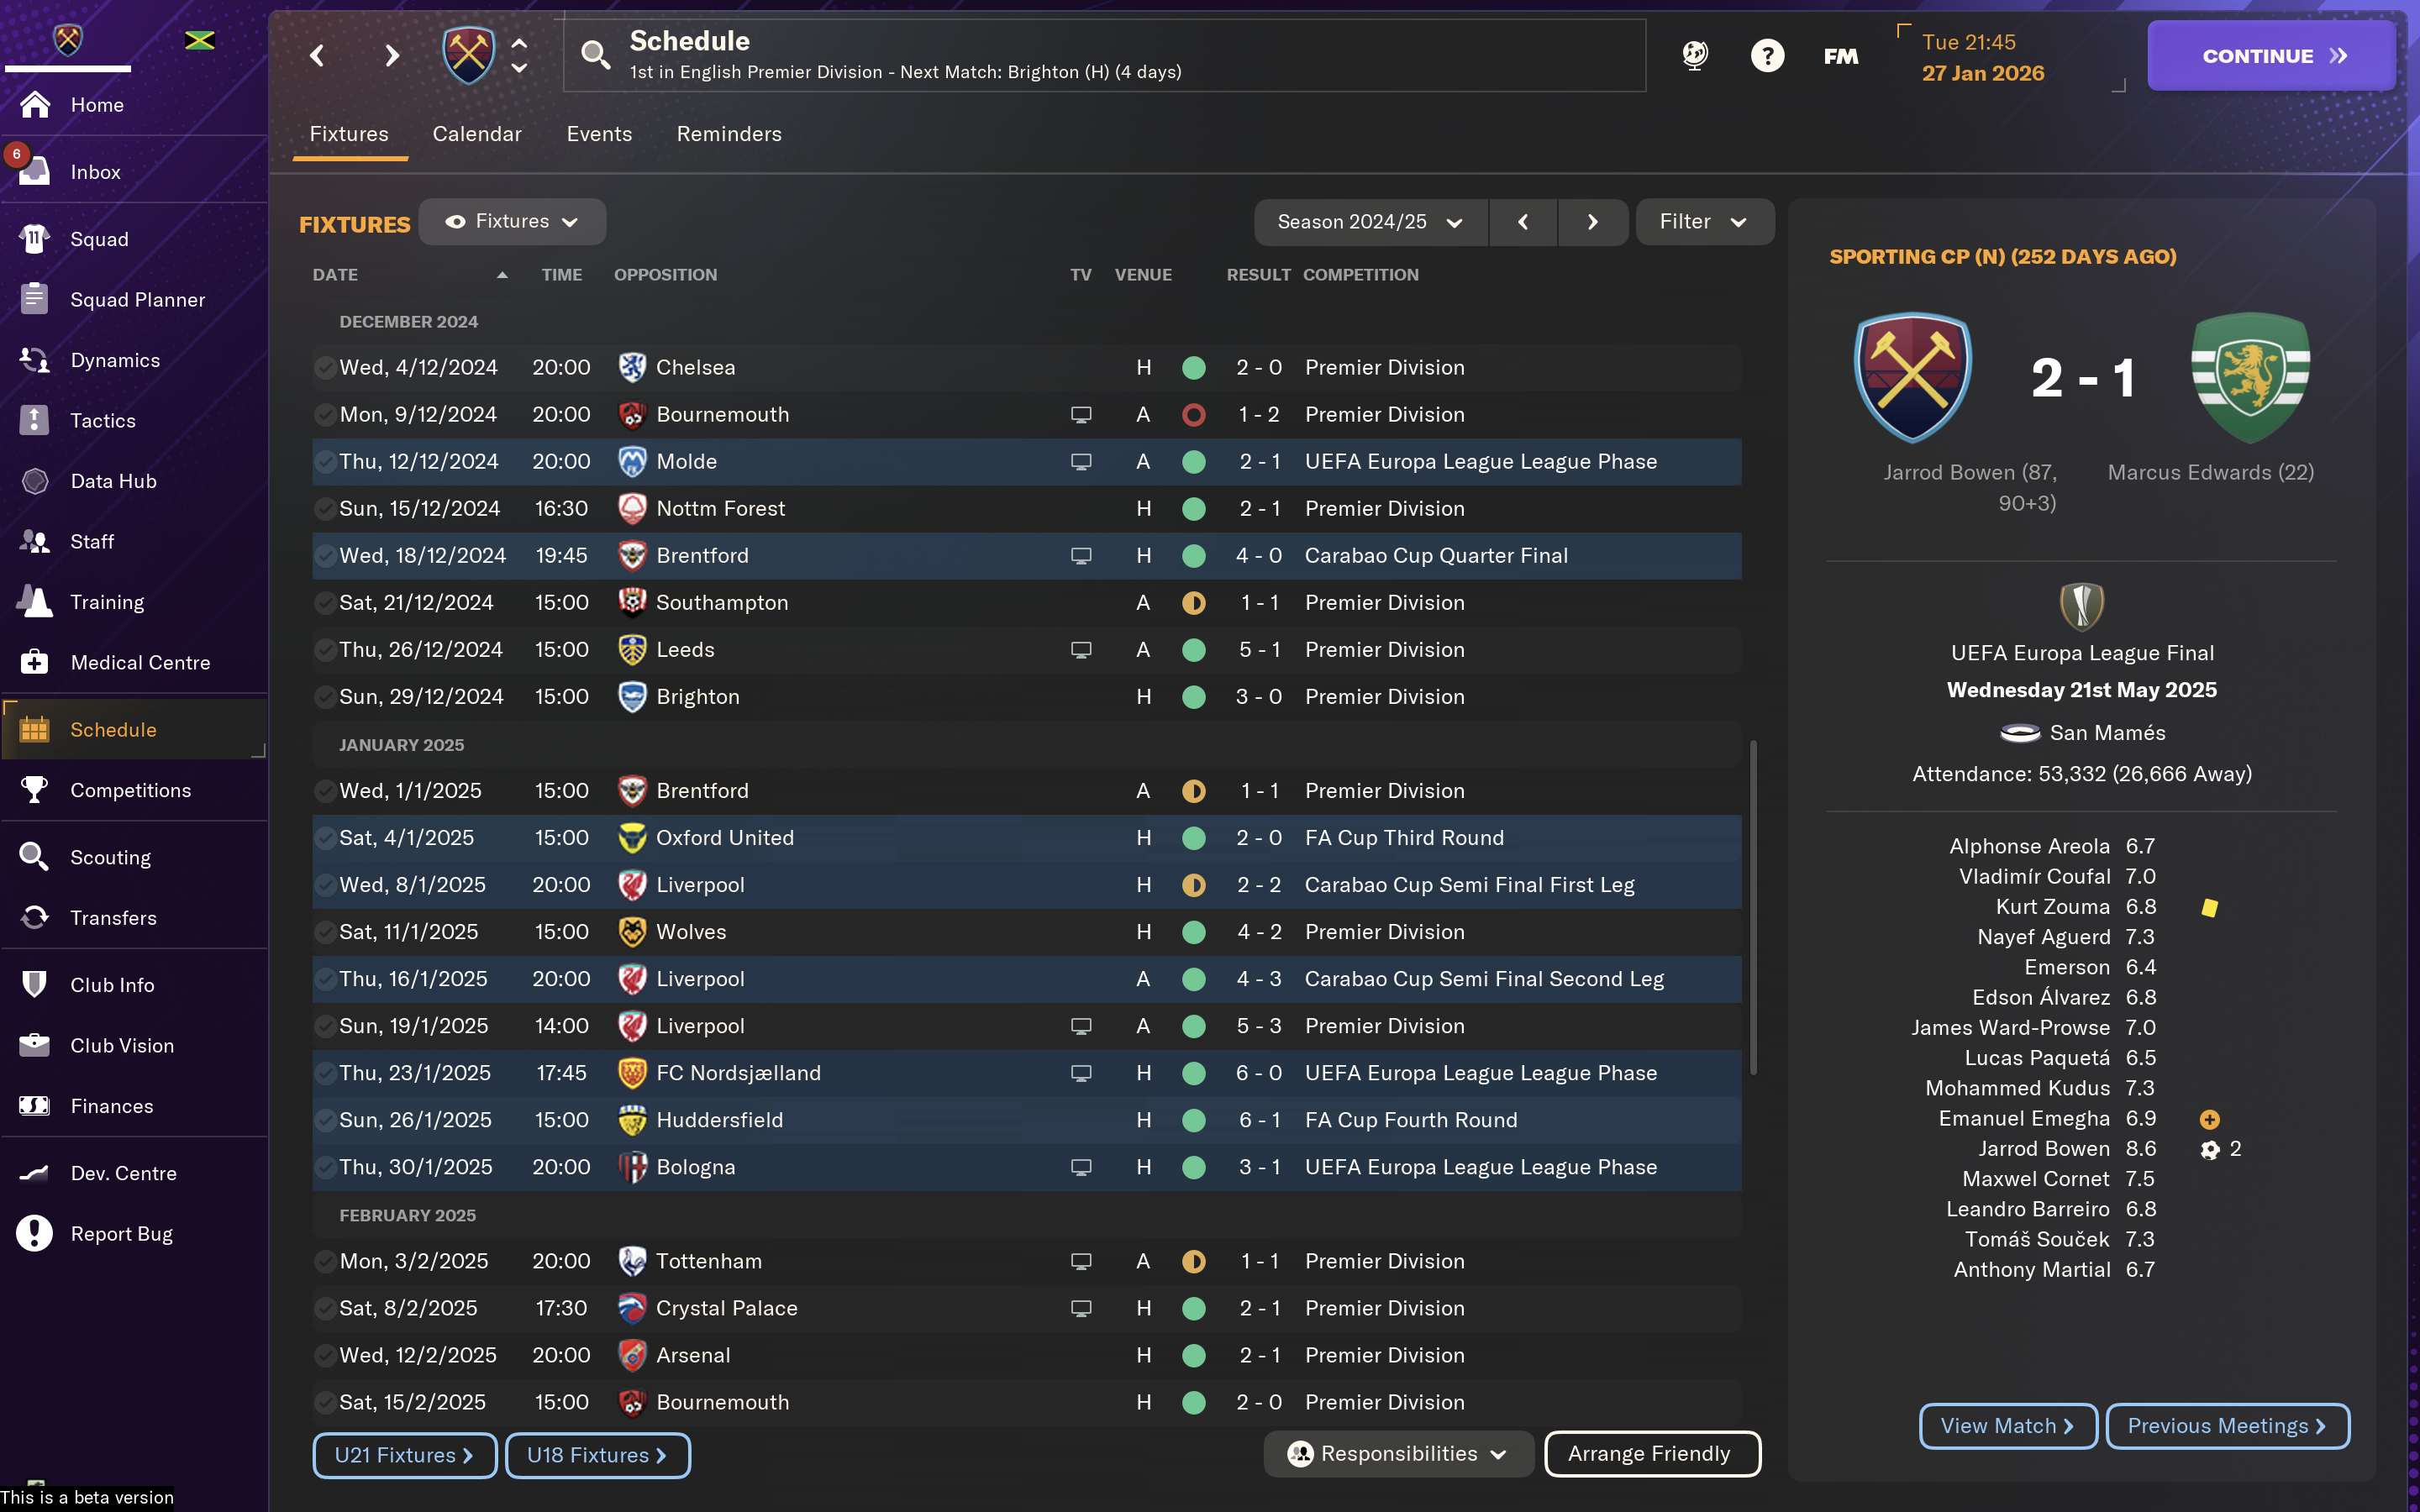Toggle the Chelsea fixture checkmark
Screen dimensions: 2420x1512
tap(325, 368)
